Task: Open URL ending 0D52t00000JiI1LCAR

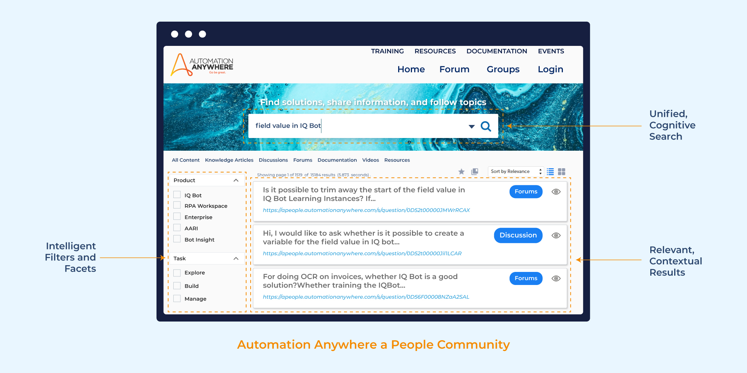Action: pos(362,253)
